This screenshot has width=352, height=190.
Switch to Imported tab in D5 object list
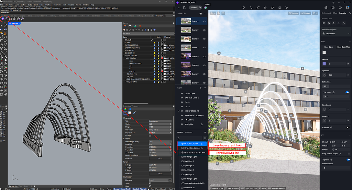pos(188,132)
